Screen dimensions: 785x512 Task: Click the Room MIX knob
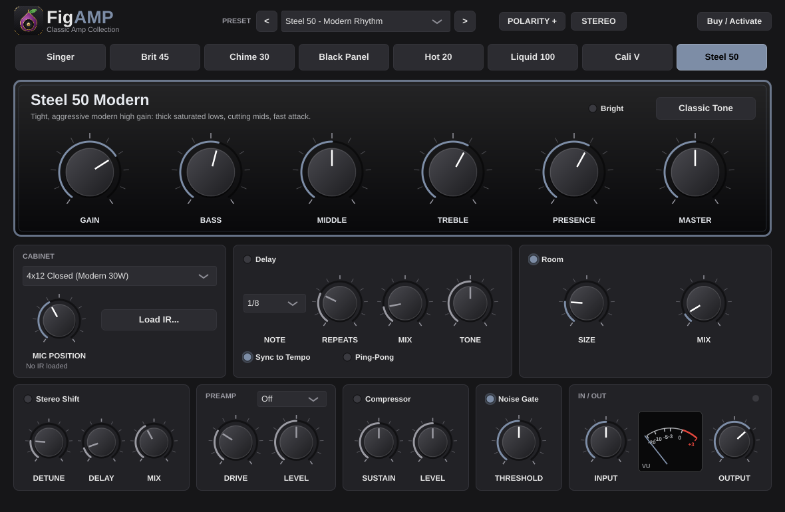704,303
